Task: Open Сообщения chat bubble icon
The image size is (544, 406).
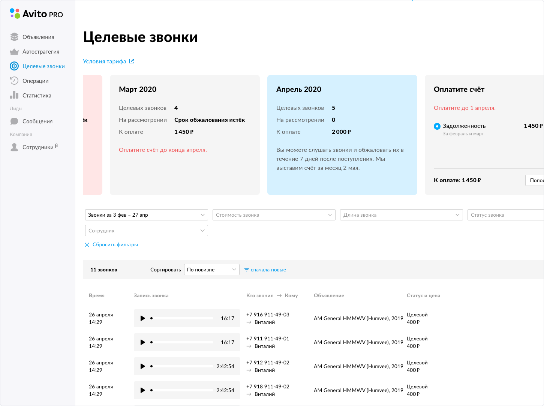Action: (x=14, y=121)
